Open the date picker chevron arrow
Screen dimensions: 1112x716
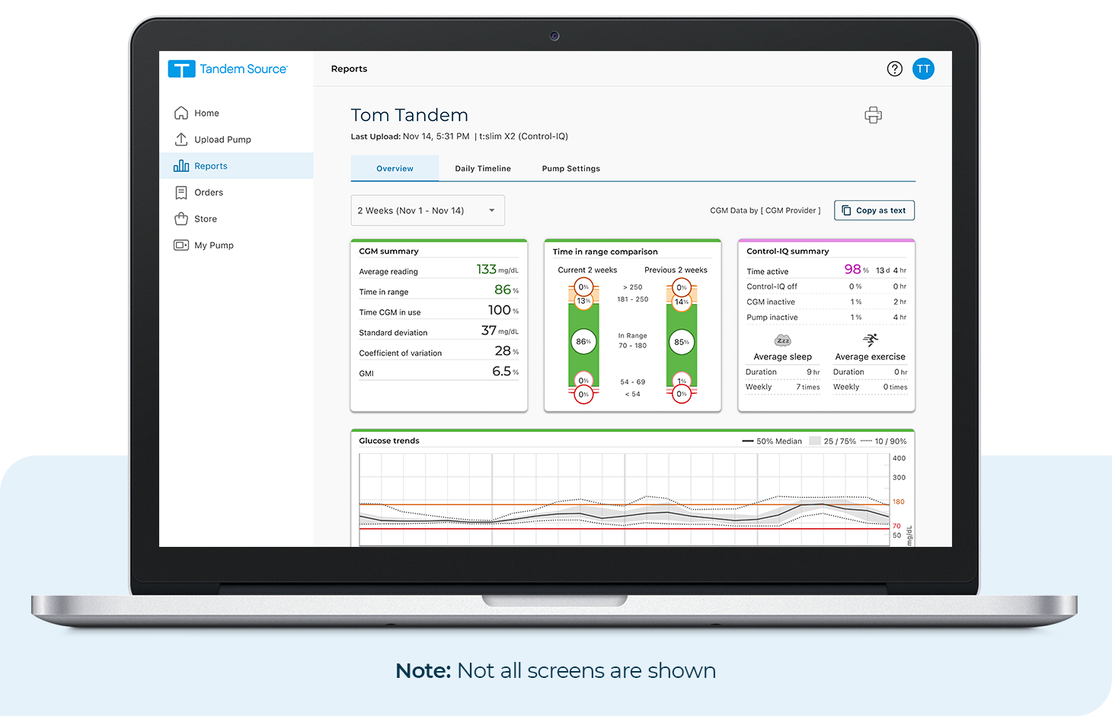point(491,210)
